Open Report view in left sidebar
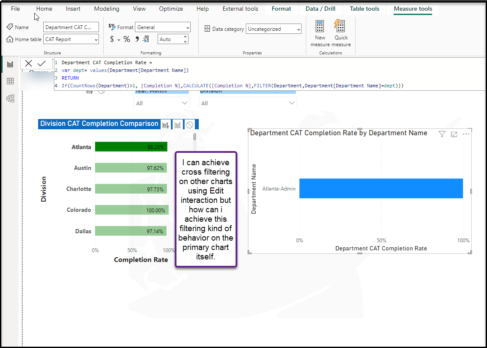The height and width of the screenshot is (348, 487). point(10,64)
